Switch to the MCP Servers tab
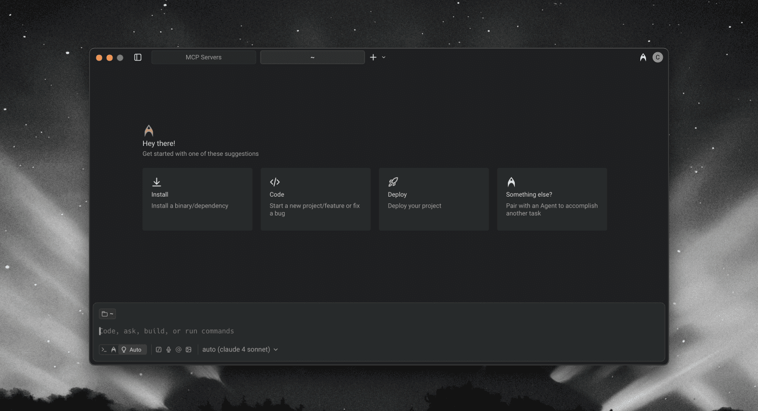The width and height of the screenshot is (758, 411). (x=203, y=58)
